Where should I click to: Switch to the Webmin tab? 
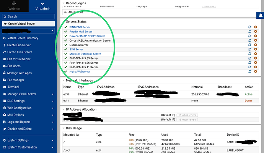(x=14, y=6)
